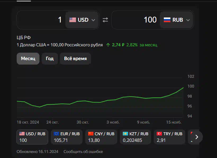Viewport: 217px width, 158px height.
Task: Click the chart line peak near 15 нояб.
Action: click(183, 88)
